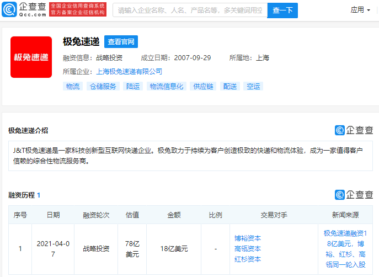Viewport: 379px width, 277px height.
Task: Open the 博裕资本 investor link
Action: pyautogui.click(x=248, y=238)
